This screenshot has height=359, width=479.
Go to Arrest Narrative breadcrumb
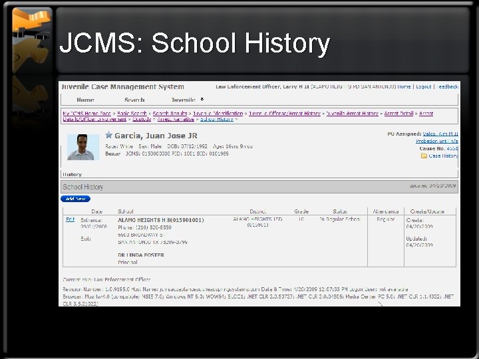(x=176, y=119)
